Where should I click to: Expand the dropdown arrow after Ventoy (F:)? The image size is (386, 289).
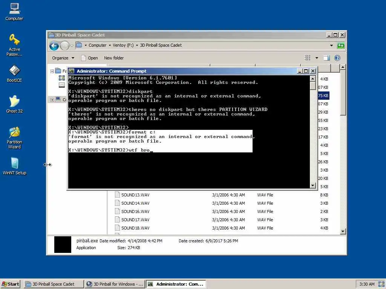point(137,45)
